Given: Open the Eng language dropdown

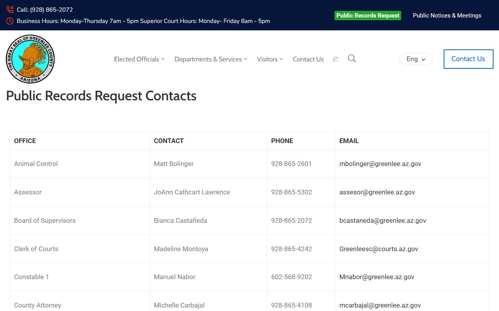Looking at the screenshot, I should click(x=416, y=59).
